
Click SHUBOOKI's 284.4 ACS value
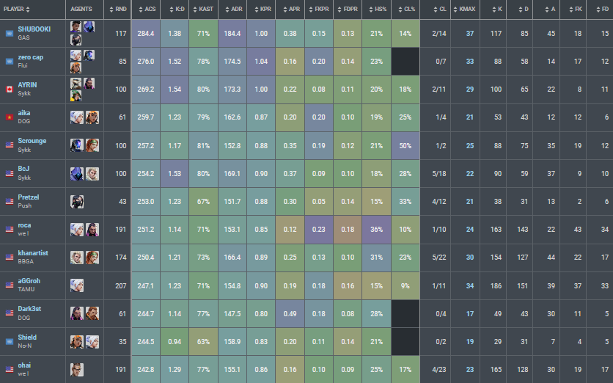coord(146,34)
